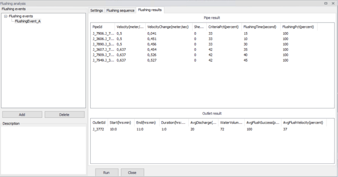Collapse the Flushing events tree node

click(6, 16)
